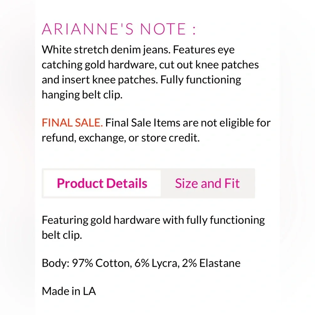Select the "cut out knee patches" phrase
The height and width of the screenshot is (315, 315).
tap(209, 65)
